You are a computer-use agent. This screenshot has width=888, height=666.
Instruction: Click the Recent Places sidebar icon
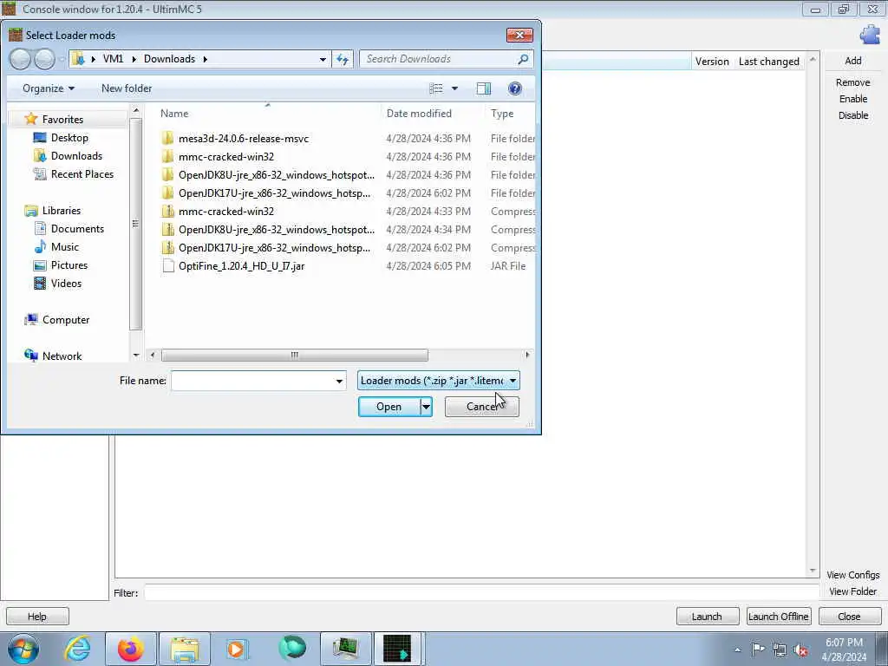tap(40, 173)
